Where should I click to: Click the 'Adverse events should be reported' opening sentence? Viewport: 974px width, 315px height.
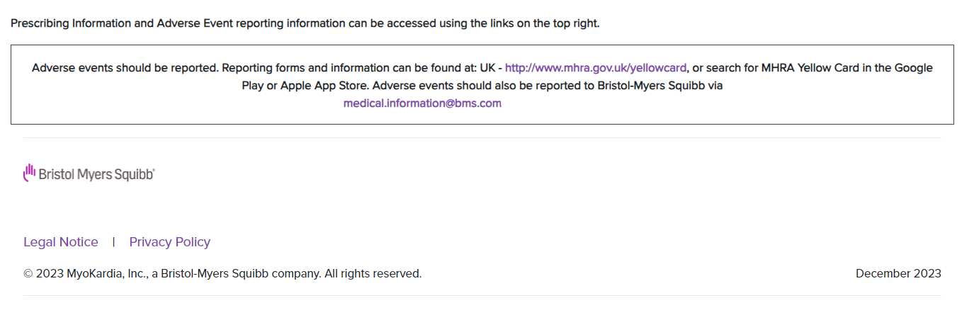(x=126, y=68)
